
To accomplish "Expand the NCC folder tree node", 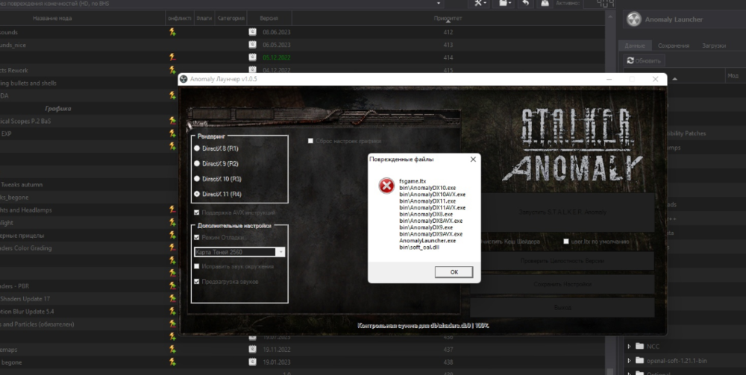I will coord(629,347).
